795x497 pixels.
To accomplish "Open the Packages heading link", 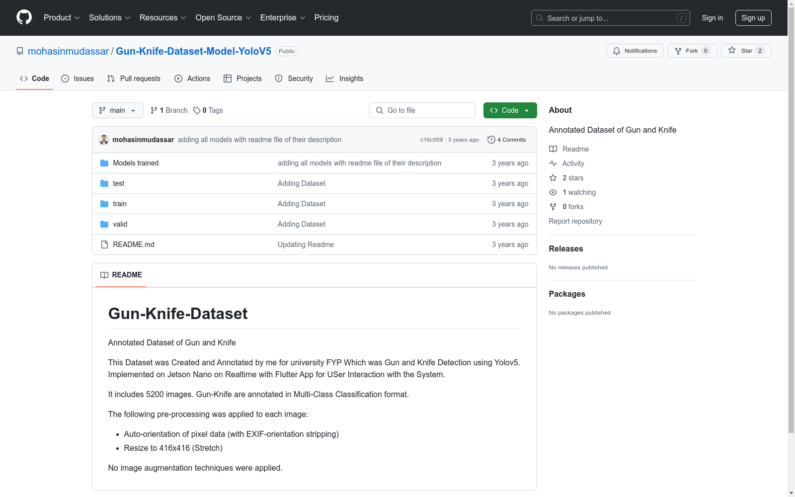I will click(567, 294).
